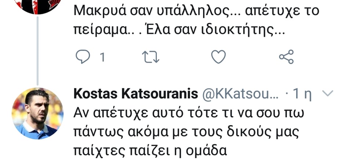Click the reply count number 1
This screenshot has width=347, height=163.
(102, 57)
